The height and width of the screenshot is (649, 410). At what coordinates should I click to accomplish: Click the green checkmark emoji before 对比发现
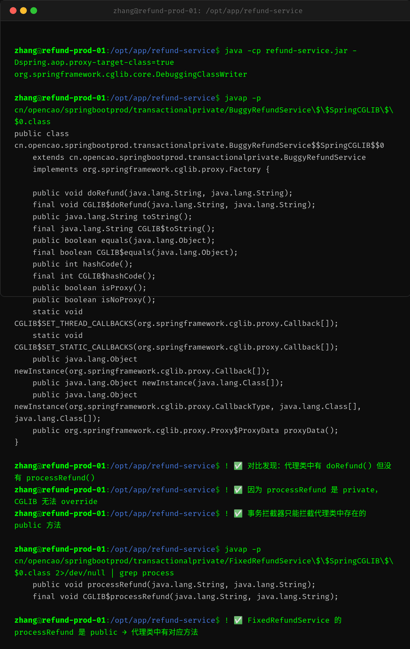tap(238, 466)
